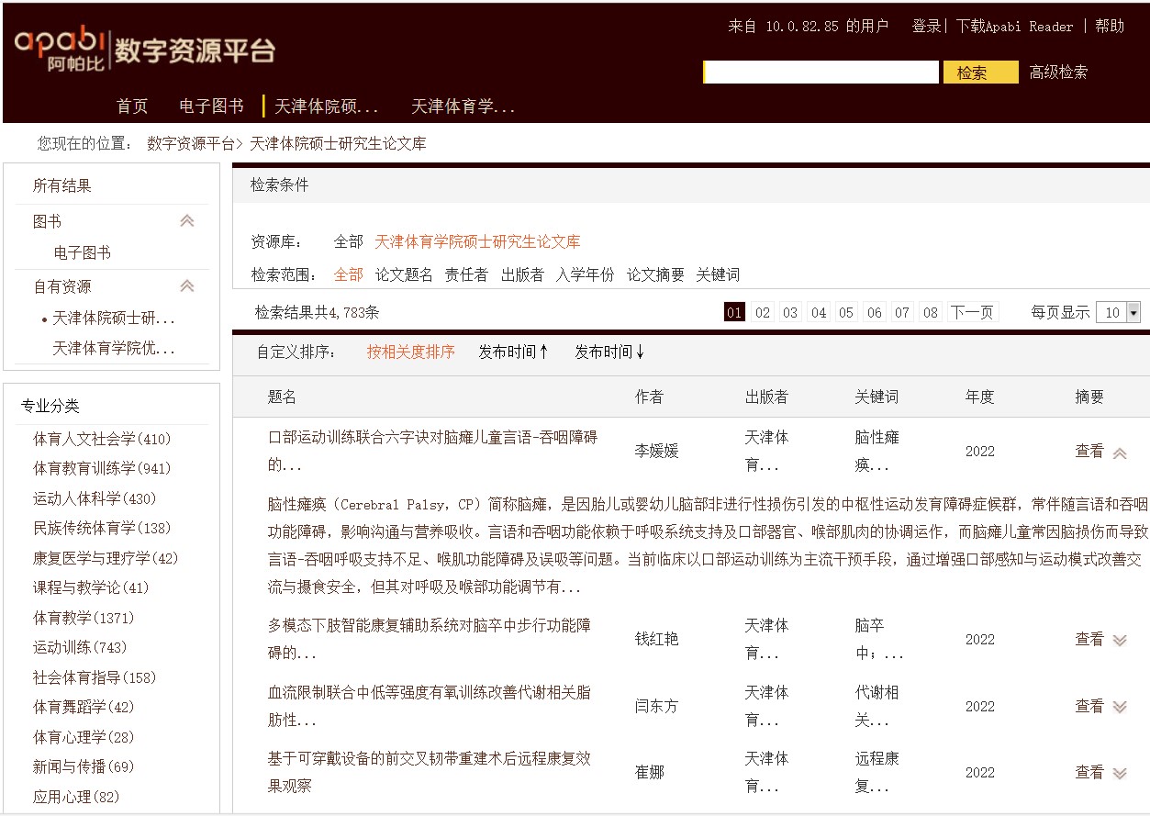Focus the search text input box

821,73
